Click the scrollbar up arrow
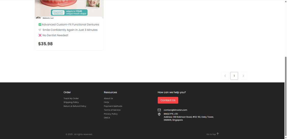 pyautogui.click(x=285, y=1)
